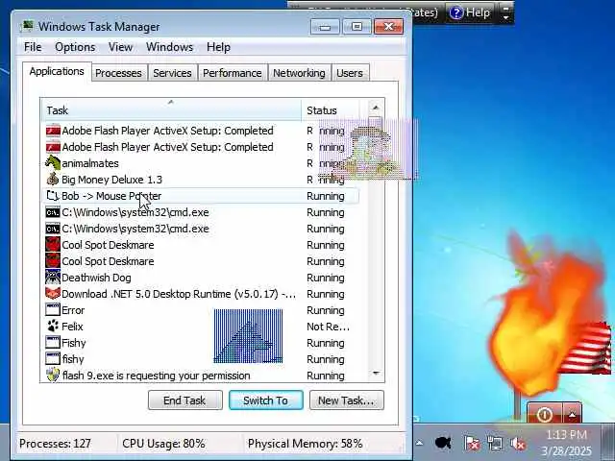Select the capitalized Fishy task
This screenshot has width=615, height=461.
(x=200, y=343)
